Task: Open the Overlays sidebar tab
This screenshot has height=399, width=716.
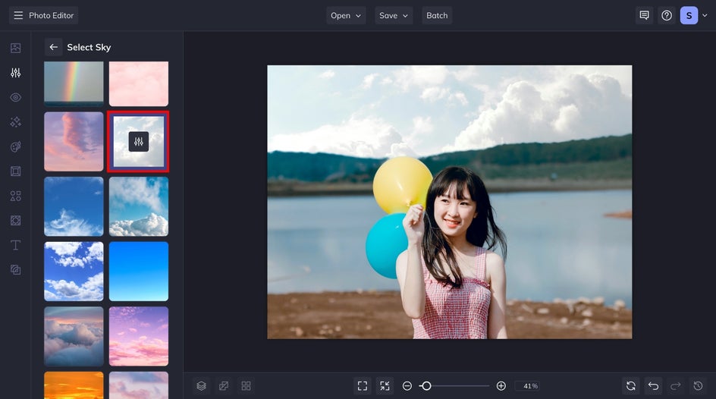Action: (x=15, y=221)
